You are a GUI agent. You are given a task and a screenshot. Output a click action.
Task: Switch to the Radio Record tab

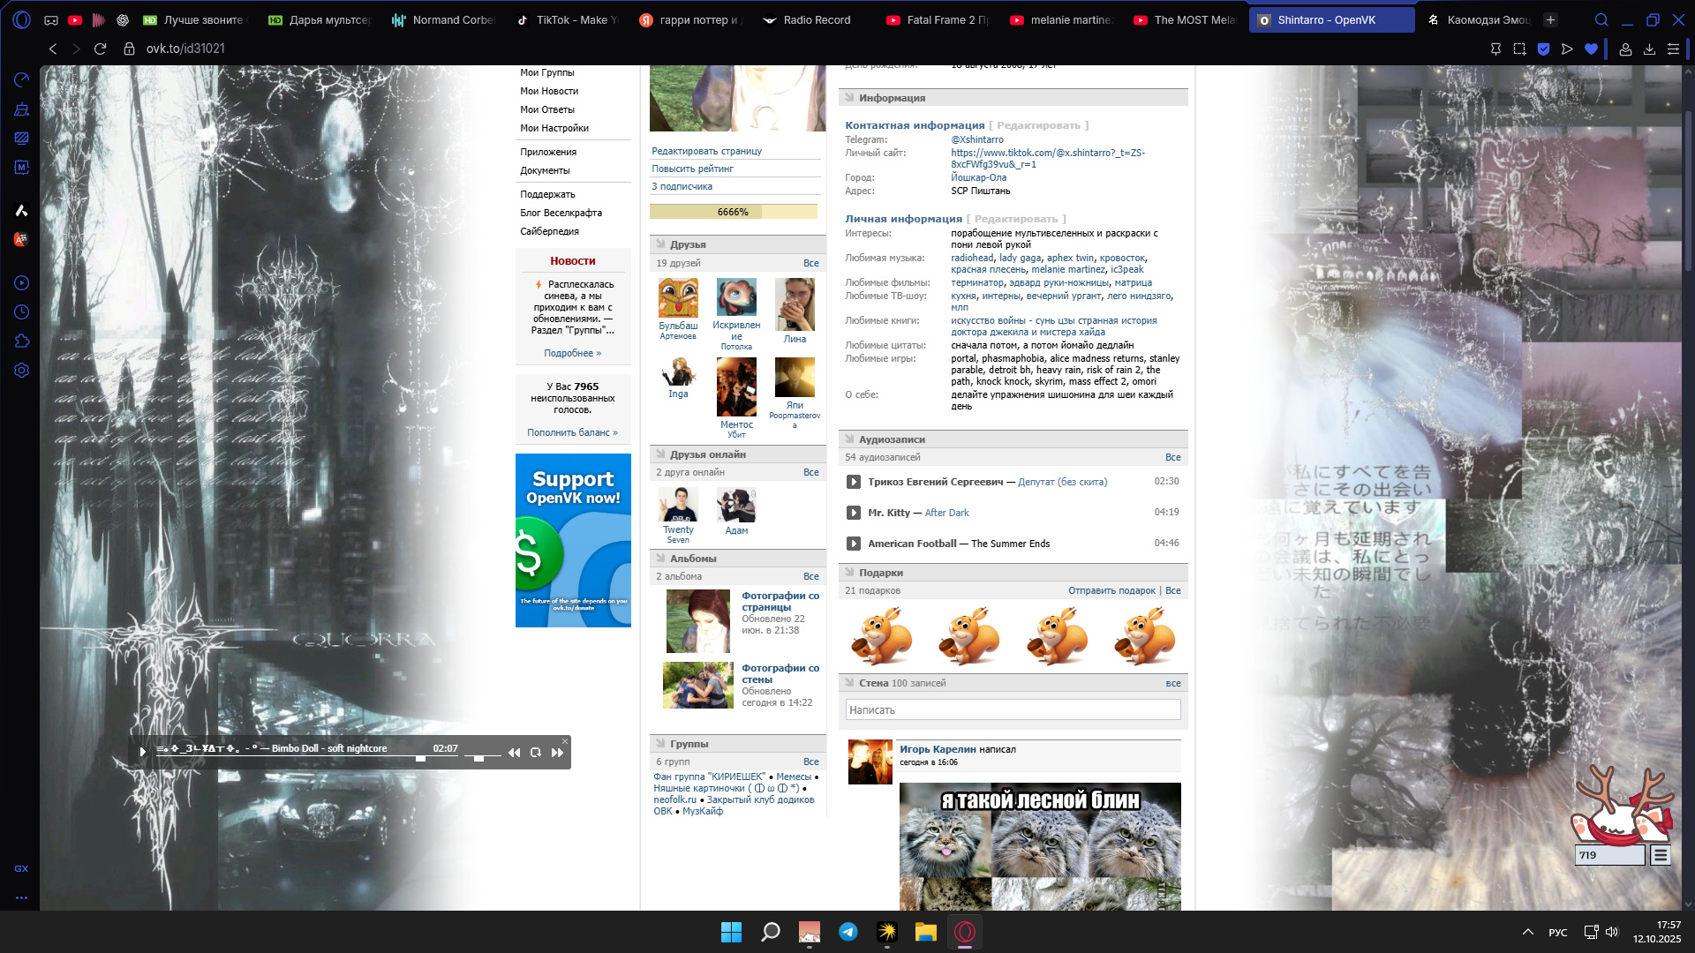coord(816,19)
